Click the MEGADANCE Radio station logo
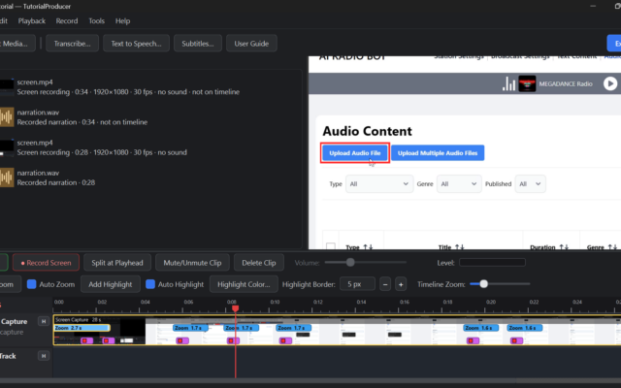 click(x=527, y=83)
